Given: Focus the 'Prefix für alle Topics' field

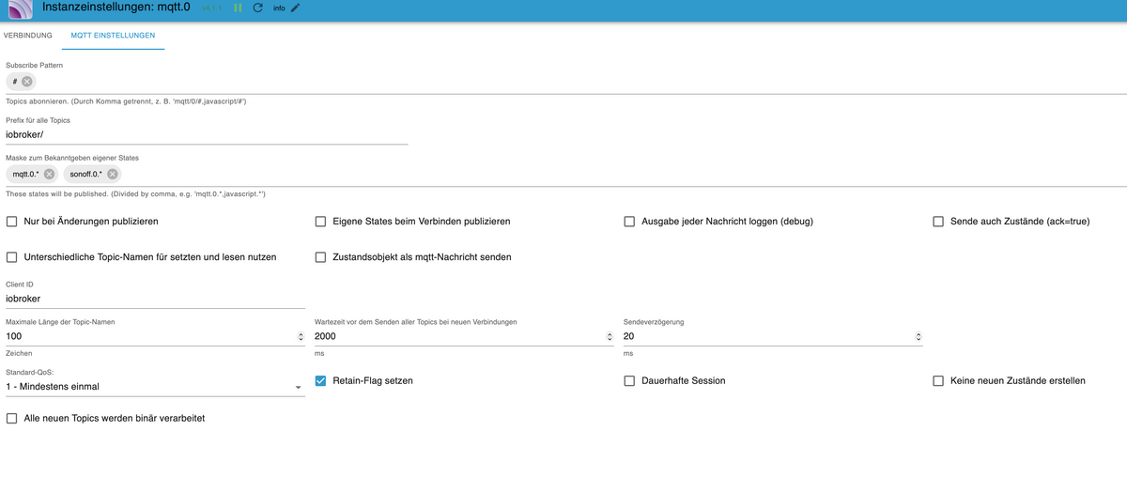Looking at the screenshot, I should [207, 133].
